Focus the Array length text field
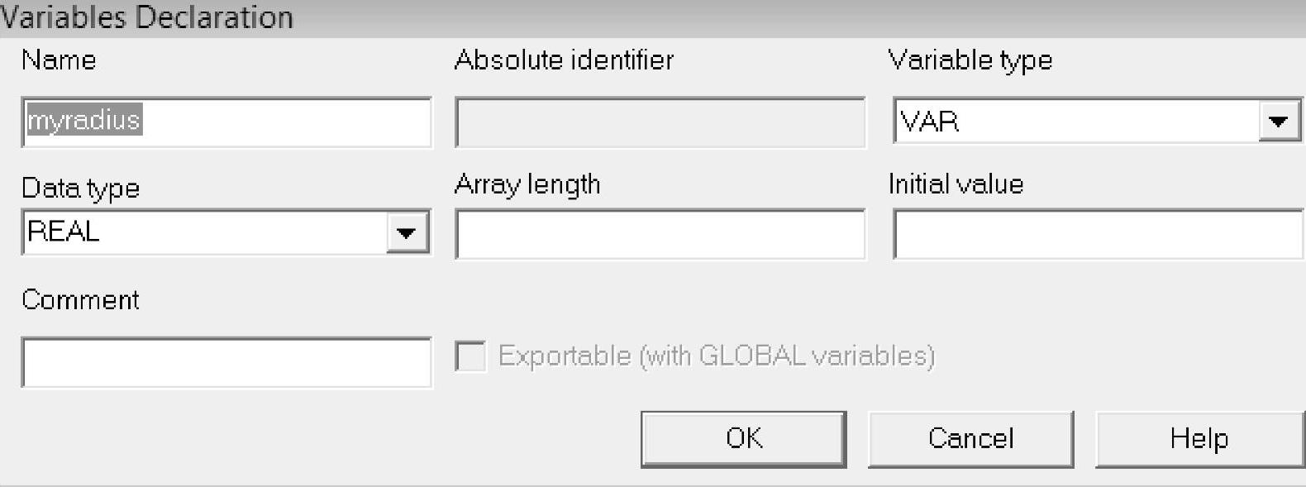1306x487 pixels. click(660, 234)
